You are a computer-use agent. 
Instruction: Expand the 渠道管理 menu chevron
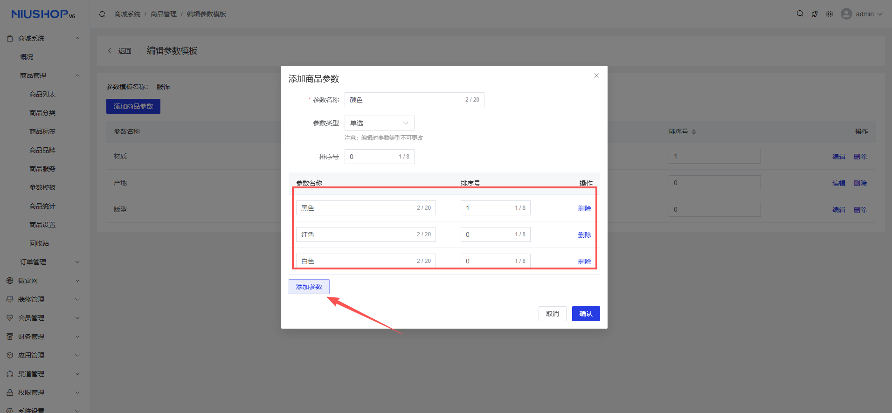[77, 374]
